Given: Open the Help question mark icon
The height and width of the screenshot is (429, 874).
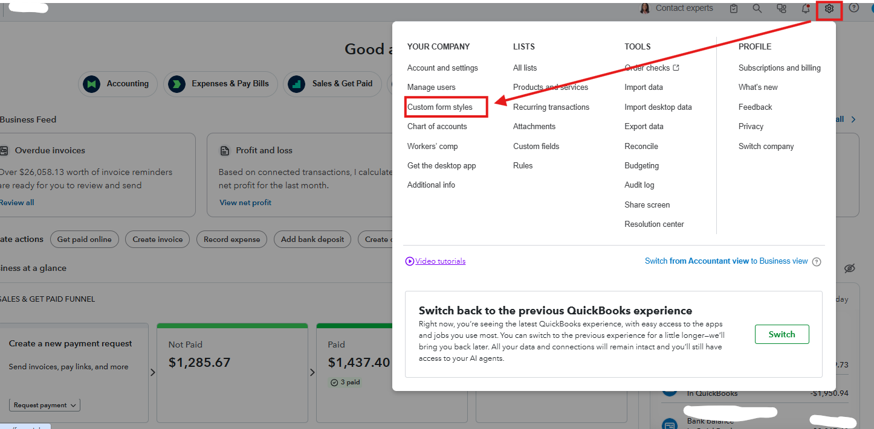Looking at the screenshot, I should coord(854,8).
